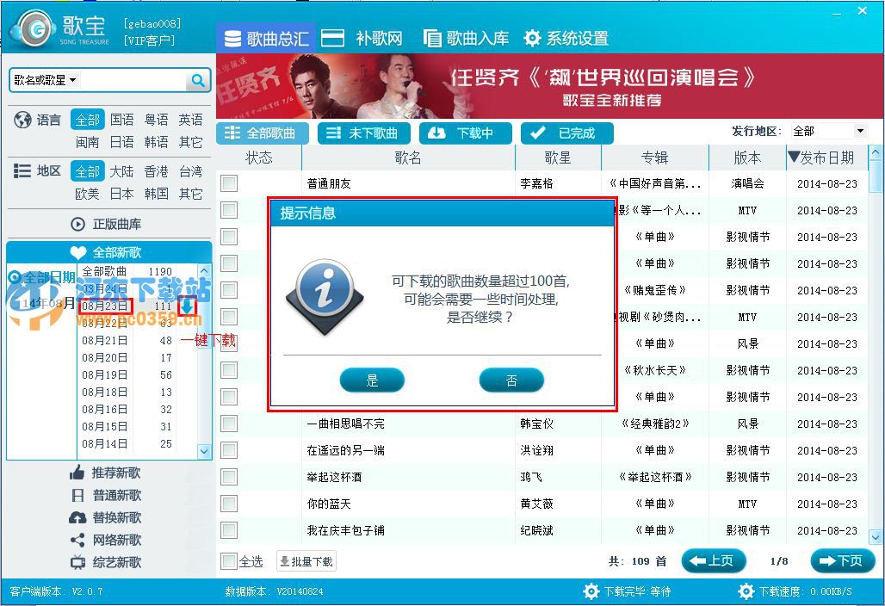This screenshot has height=606, width=885.
Task: Click the search magnifier icon
Action: [x=199, y=79]
